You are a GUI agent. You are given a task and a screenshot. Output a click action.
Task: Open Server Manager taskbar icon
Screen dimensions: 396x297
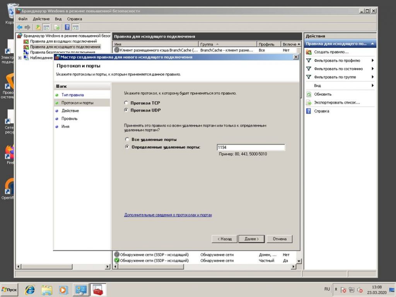click(x=81, y=290)
